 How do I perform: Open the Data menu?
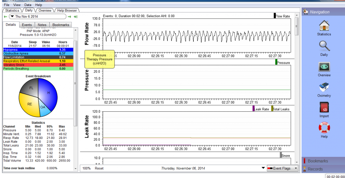tap(28, 5)
